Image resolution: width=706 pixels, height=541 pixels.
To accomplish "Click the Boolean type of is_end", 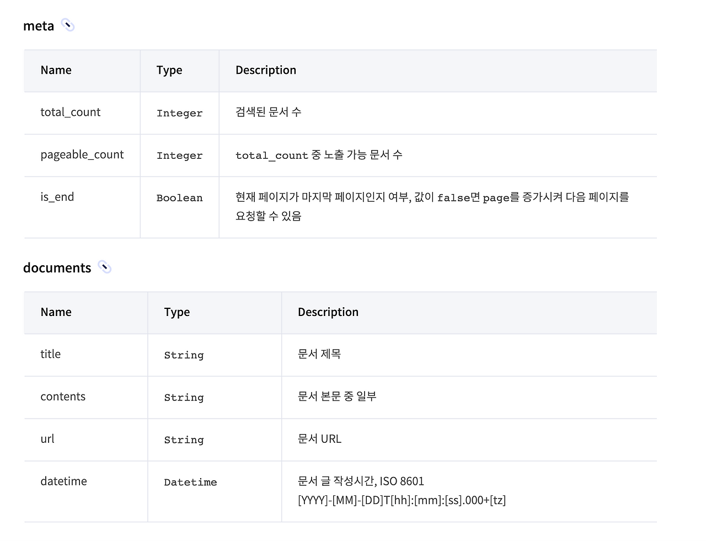I will click(x=179, y=198).
